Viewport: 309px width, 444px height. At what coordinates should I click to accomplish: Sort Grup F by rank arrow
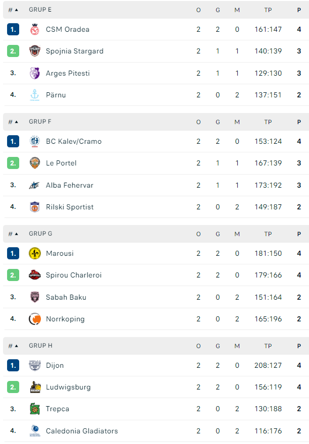tap(13, 122)
